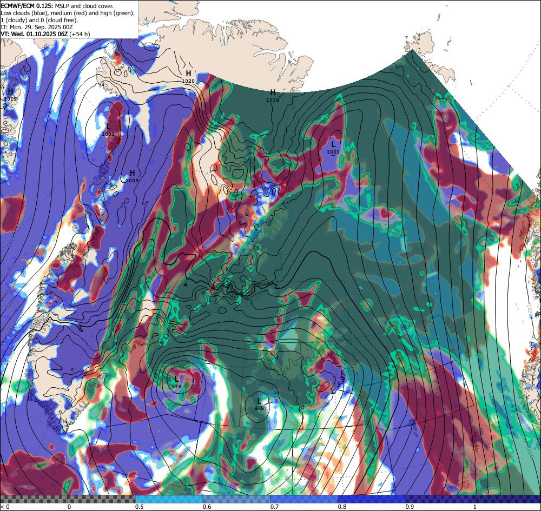
Task: Click the '0.7' colorbar label
Action: pos(275,507)
